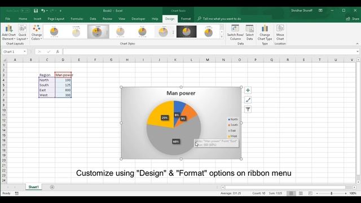Select the highlighted third chart style thumbnail
Viewport: 361px width, 203px height.
[98, 32]
